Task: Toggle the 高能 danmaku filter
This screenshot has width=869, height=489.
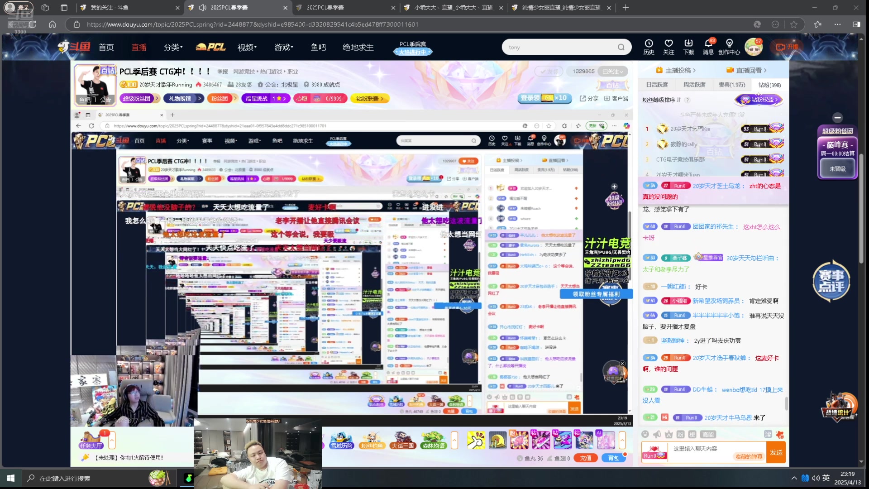Action: point(708,434)
